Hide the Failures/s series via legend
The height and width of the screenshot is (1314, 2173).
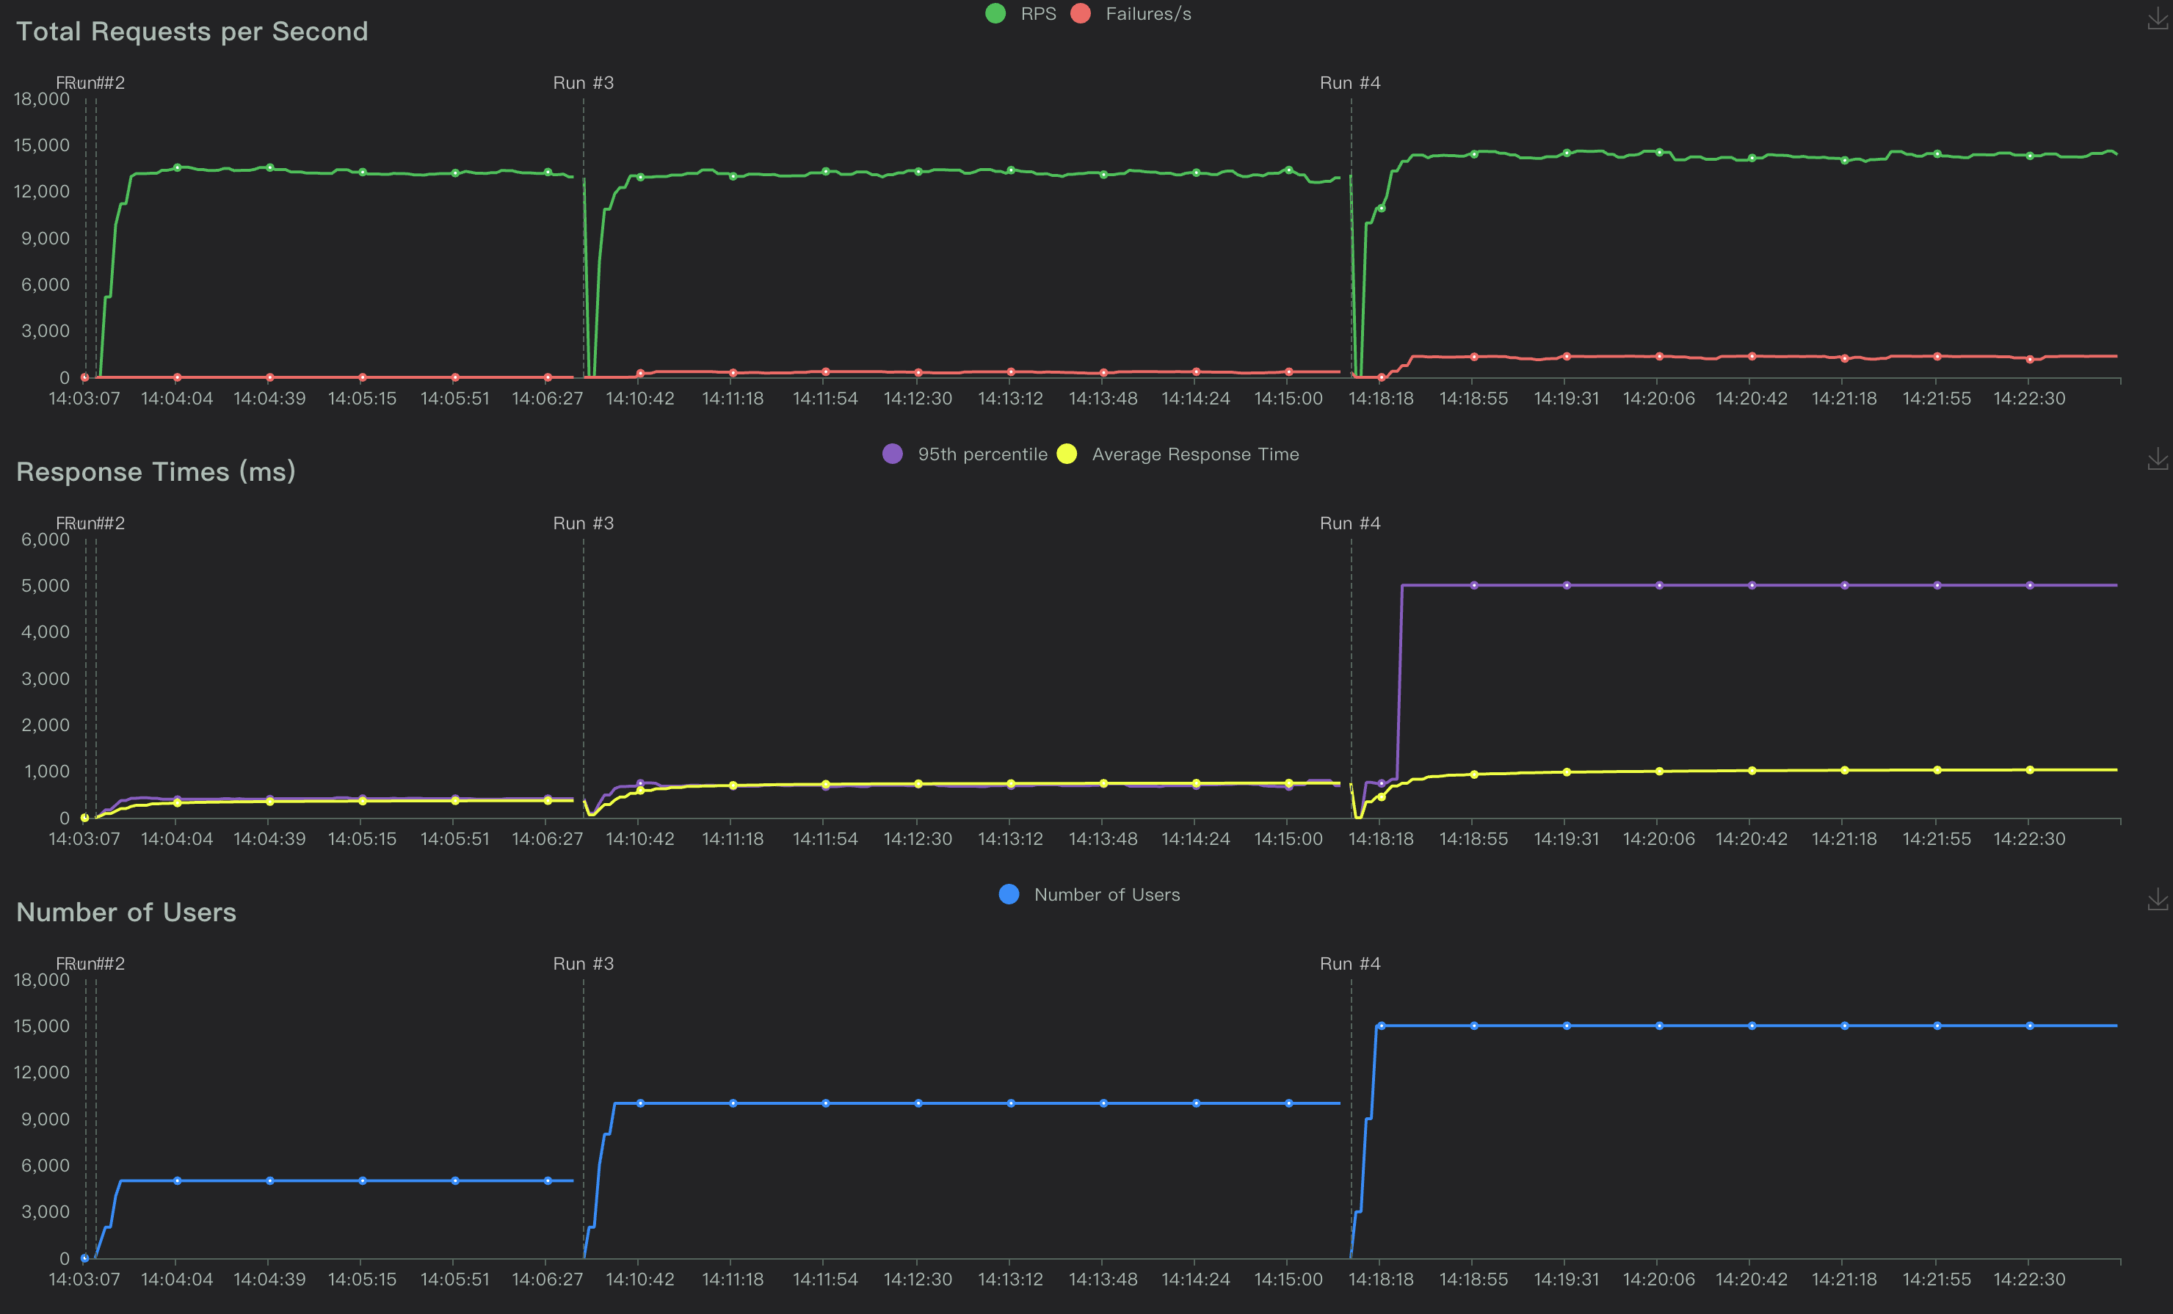coord(1147,14)
